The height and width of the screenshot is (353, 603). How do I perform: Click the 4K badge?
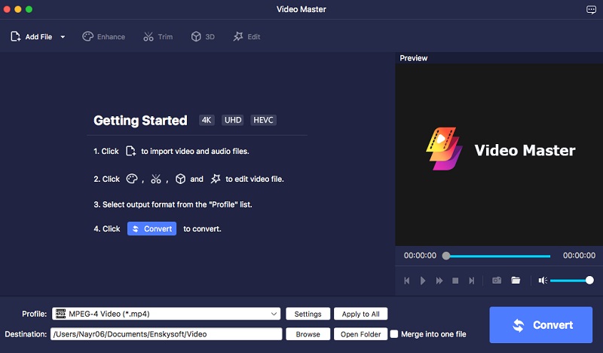pyautogui.click(x=207, y=120)
